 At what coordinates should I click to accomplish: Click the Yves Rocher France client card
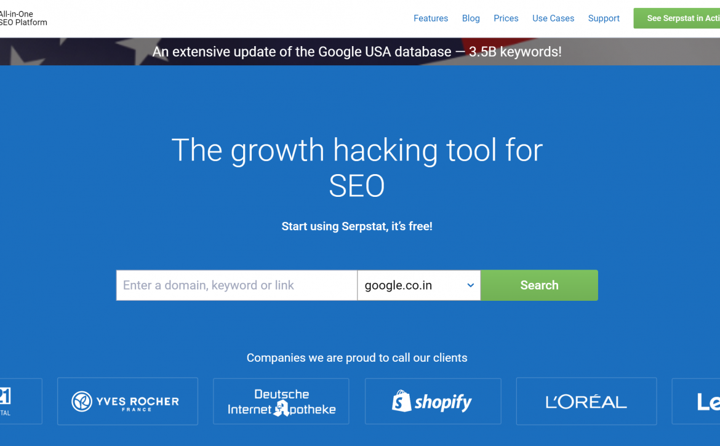pyautogui.click(x=127, y=401)
